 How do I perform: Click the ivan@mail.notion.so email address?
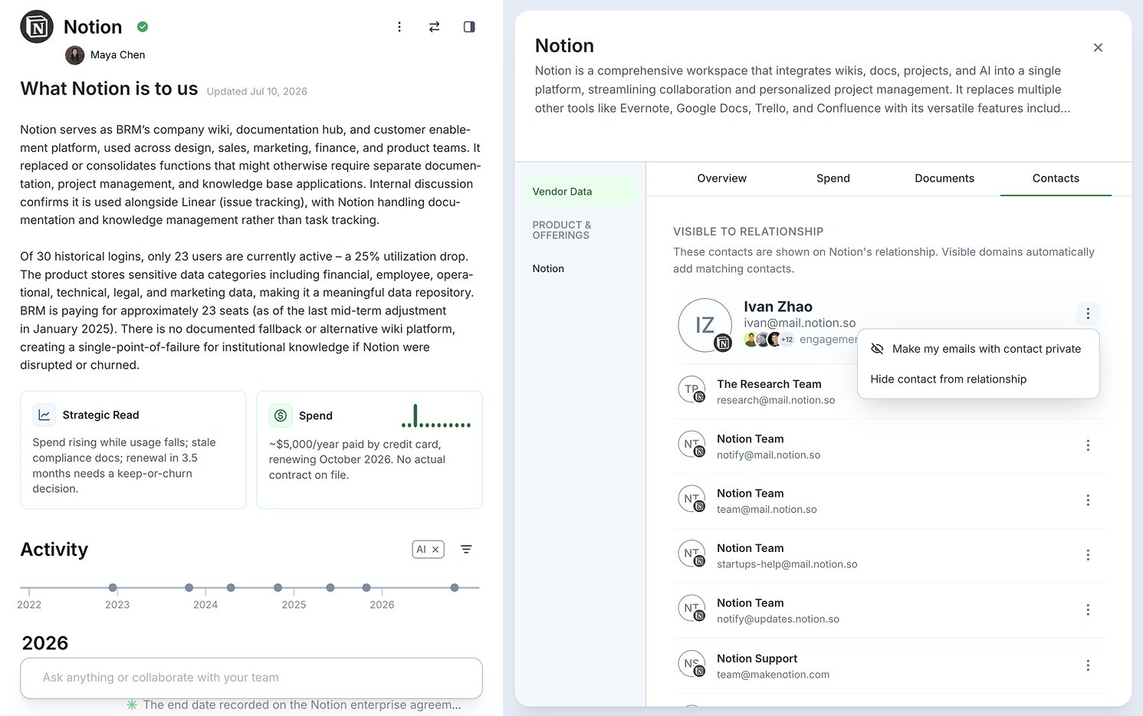(x=800, y=324)
